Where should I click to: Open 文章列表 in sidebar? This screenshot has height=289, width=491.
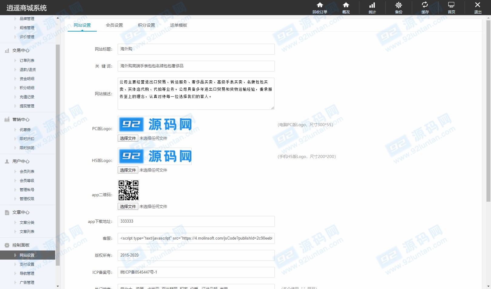tap(27, 232)
